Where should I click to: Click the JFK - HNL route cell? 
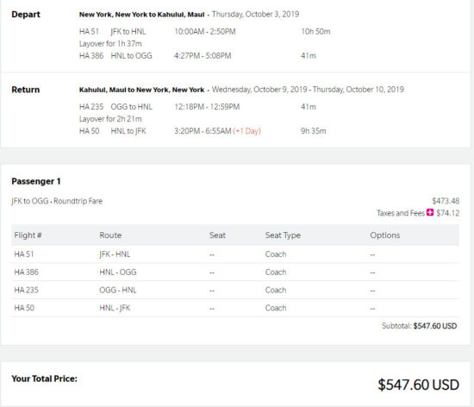click(x=115, y=254)
